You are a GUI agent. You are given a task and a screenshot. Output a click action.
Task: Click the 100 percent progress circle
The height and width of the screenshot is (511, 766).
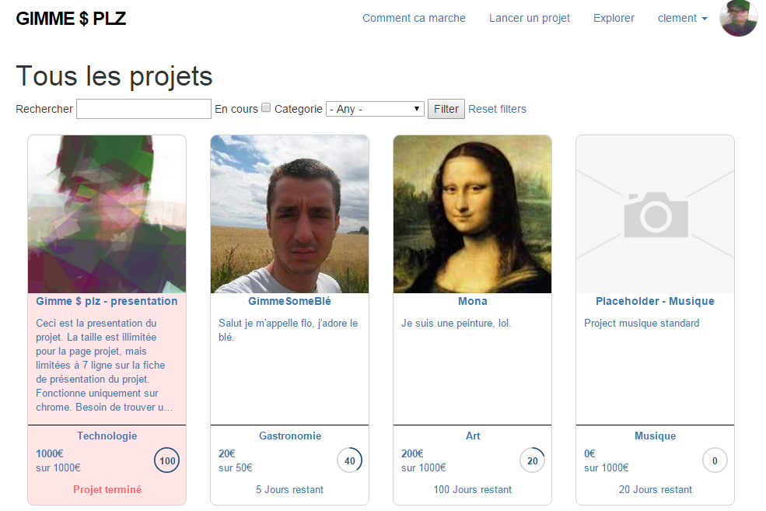pos(167,460)
